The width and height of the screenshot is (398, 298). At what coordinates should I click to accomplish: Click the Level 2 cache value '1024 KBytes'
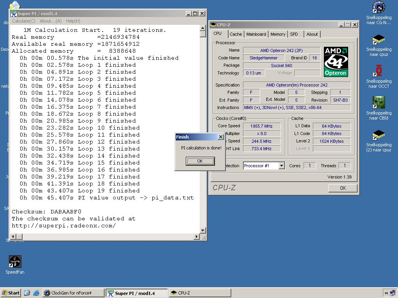[x=332, y=141]
